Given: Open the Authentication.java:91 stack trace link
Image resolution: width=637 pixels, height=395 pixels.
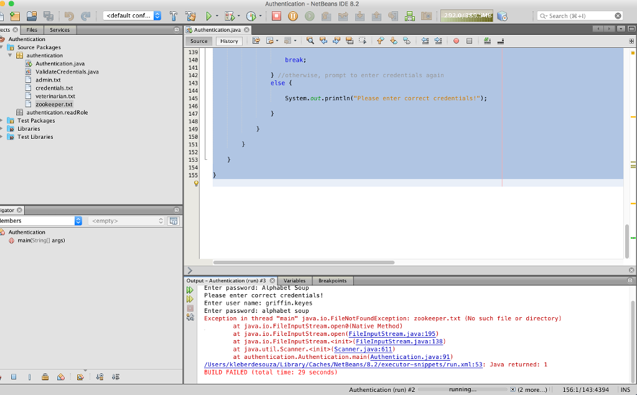Looking at the screenshot, I should point(411,357).
